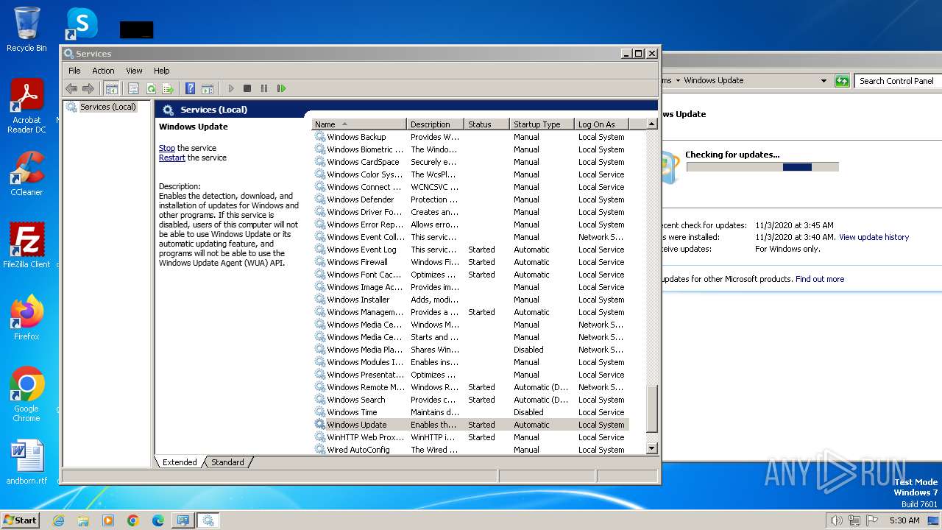Image resolution: width=942 pixels, height=530 pixels.
Task: Click scroll down arrow of services list
Action: (651, 448)
